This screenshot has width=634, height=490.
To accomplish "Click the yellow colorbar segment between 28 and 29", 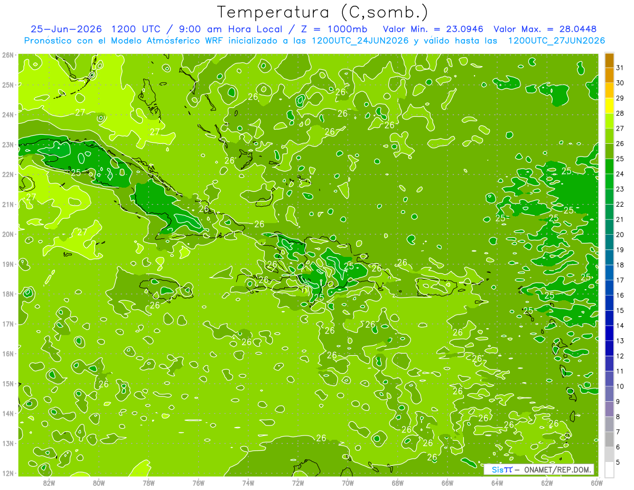I will 609,105.
